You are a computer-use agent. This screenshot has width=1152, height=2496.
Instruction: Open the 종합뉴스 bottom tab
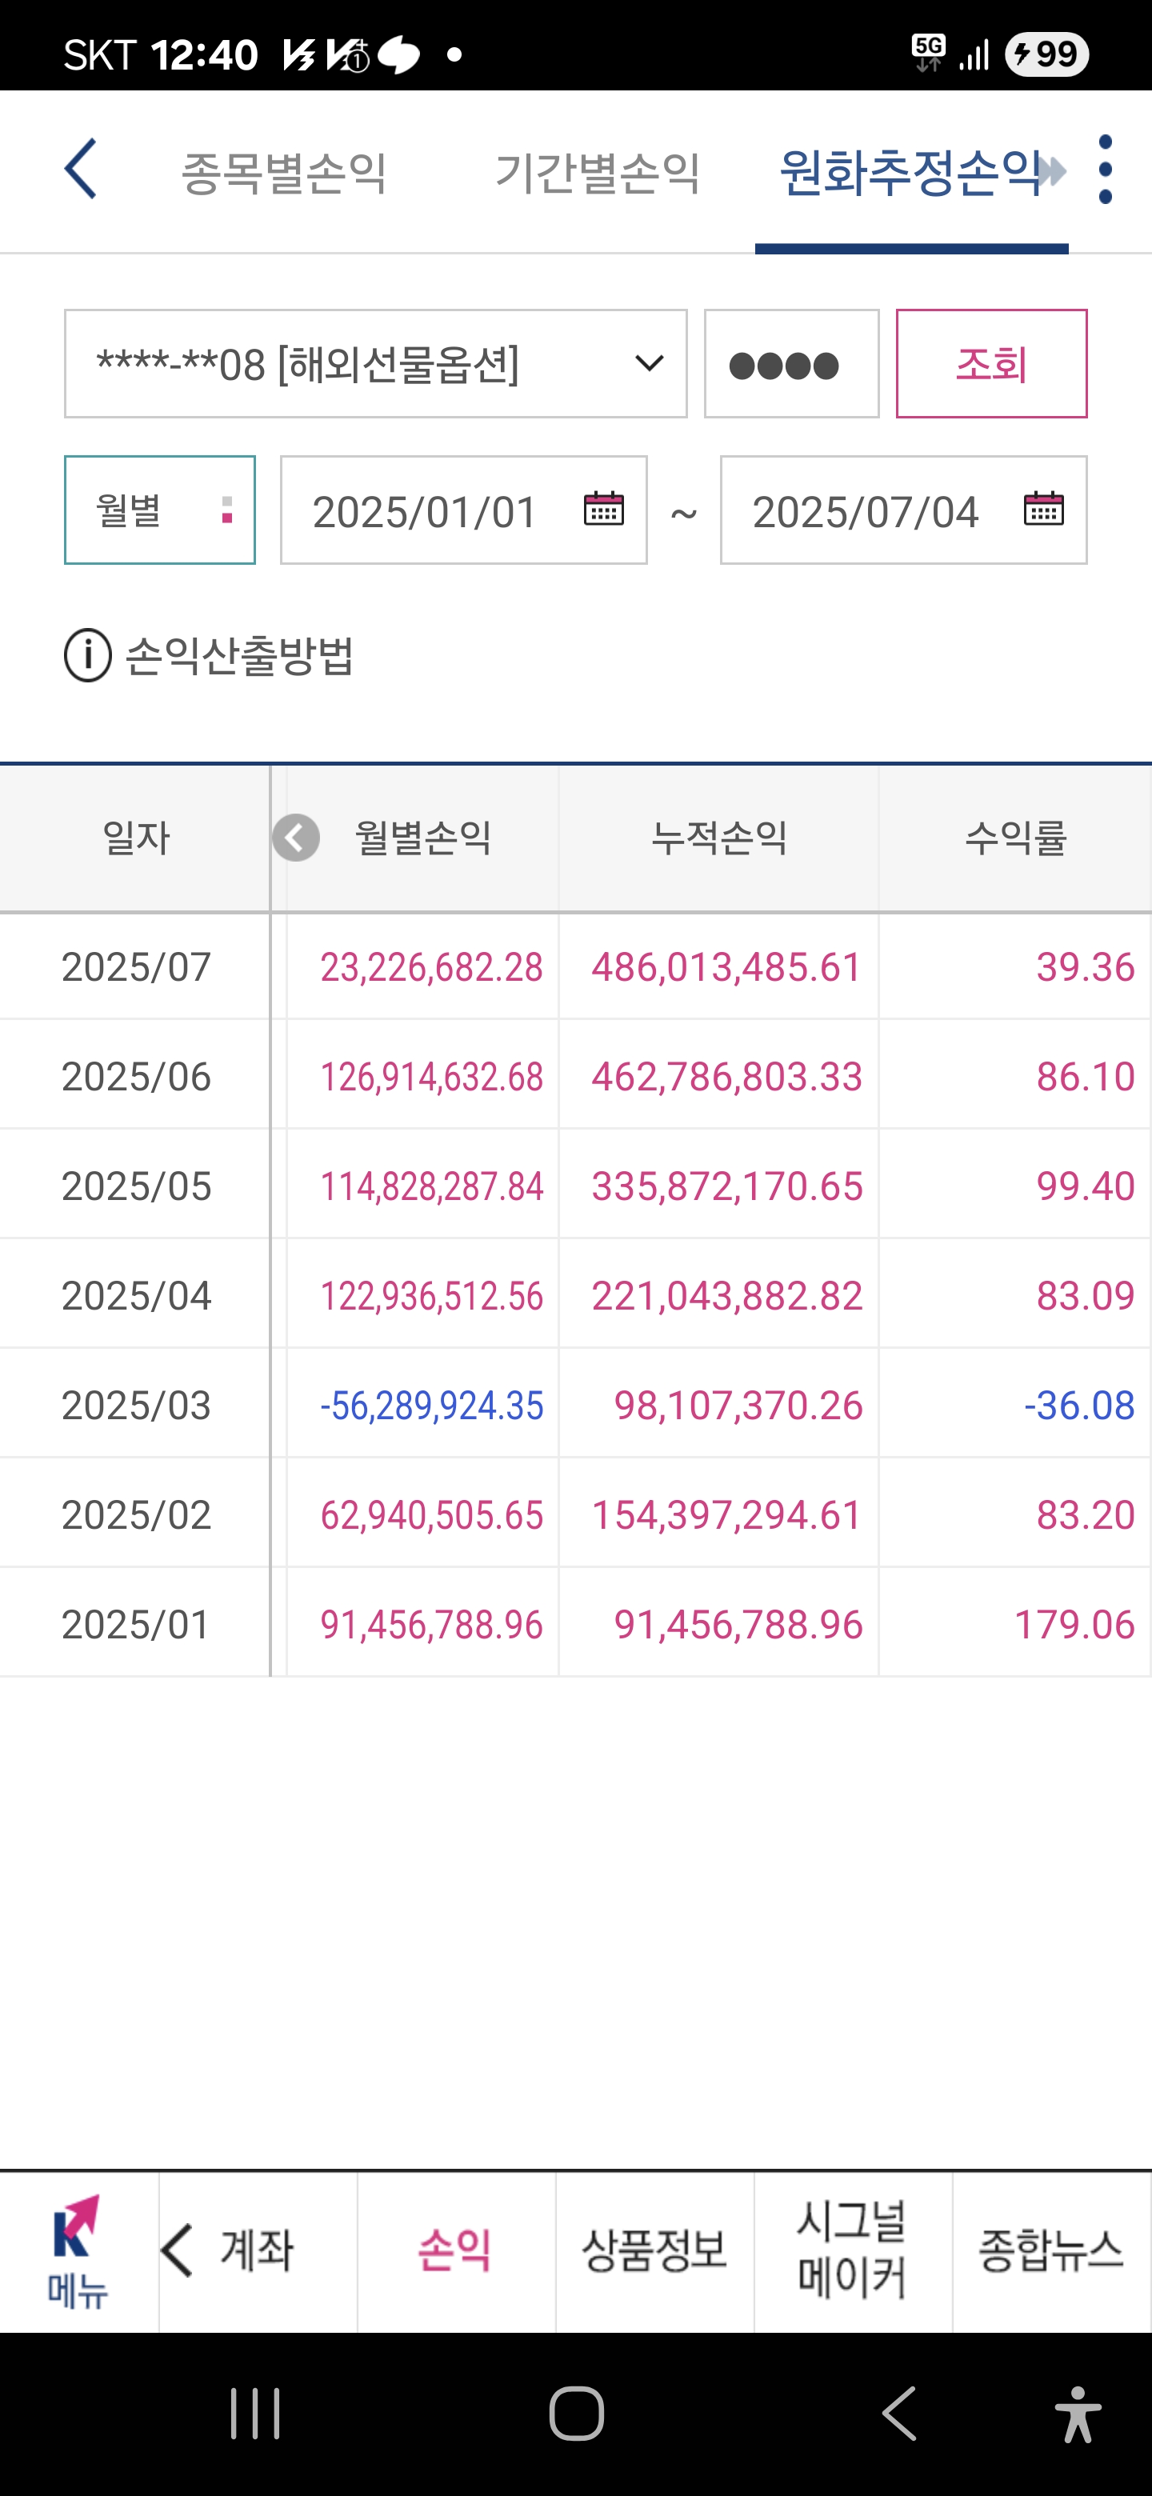[x=1050, y=2250]
